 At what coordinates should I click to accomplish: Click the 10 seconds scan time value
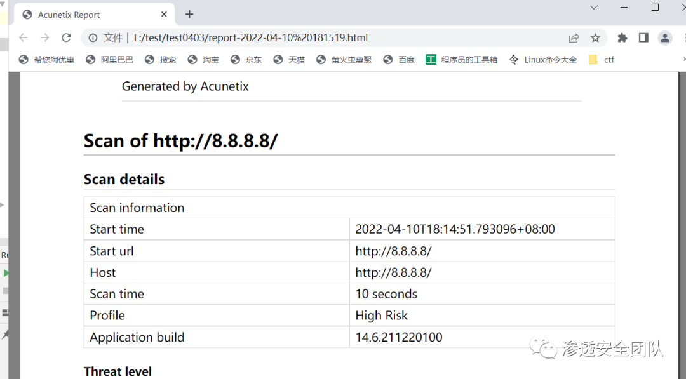pos(386,294)
